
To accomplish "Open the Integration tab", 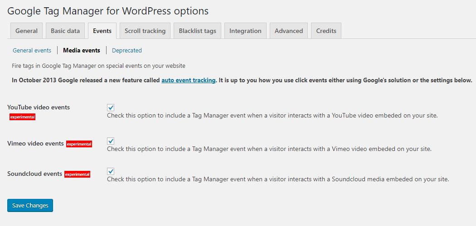I will 245,31.
